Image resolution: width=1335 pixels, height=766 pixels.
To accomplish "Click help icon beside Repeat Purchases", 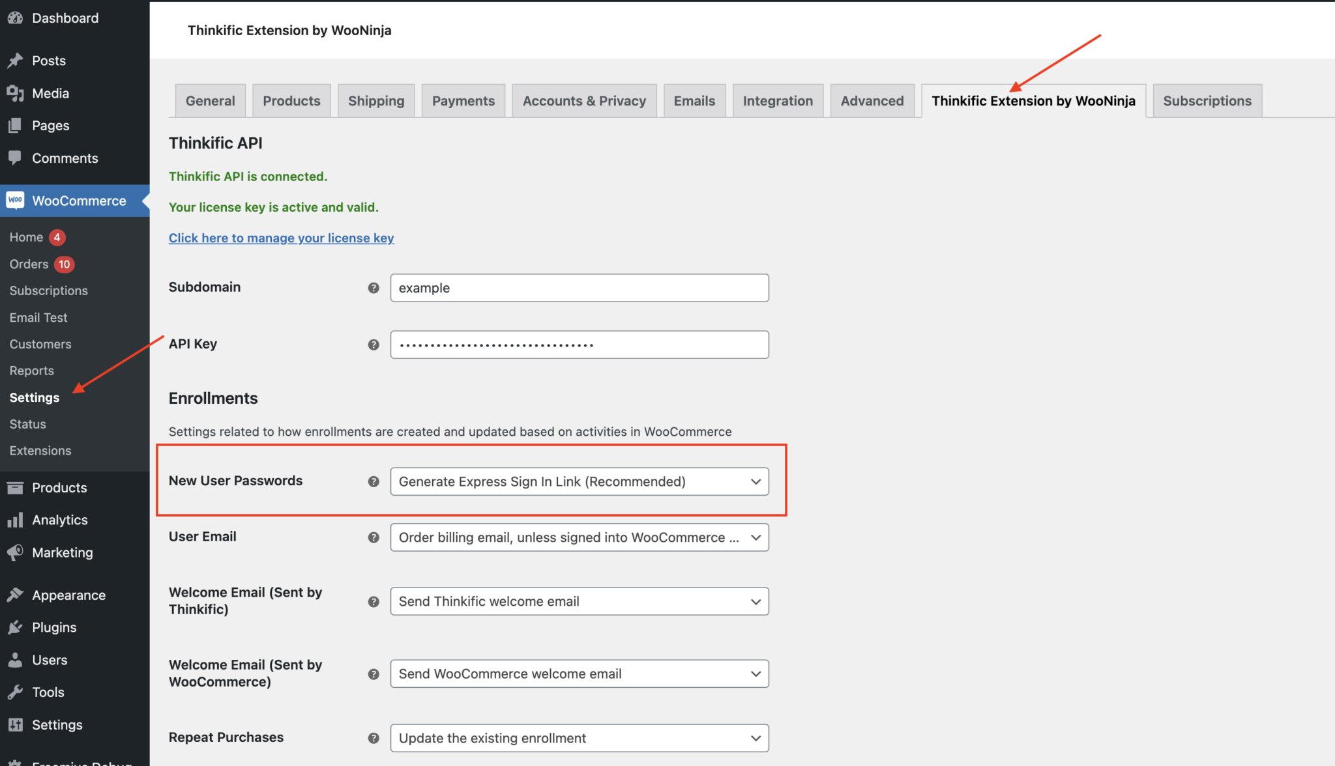I will point(374,738).
